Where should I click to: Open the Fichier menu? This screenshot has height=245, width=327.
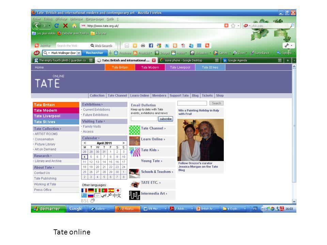pyautogui.click(x=36, y=19)
